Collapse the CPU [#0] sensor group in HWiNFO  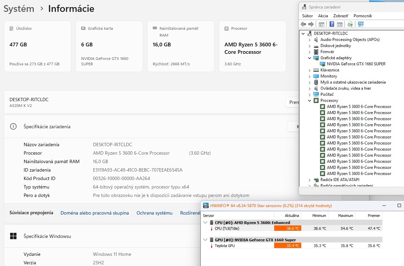click(x=205, y=223)
